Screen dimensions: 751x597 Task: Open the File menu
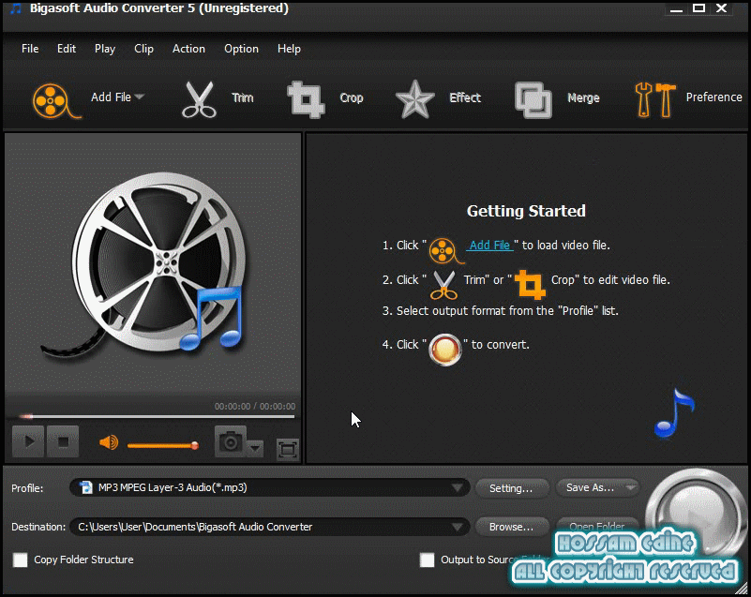pyautogui.click(x=30, y=49)
